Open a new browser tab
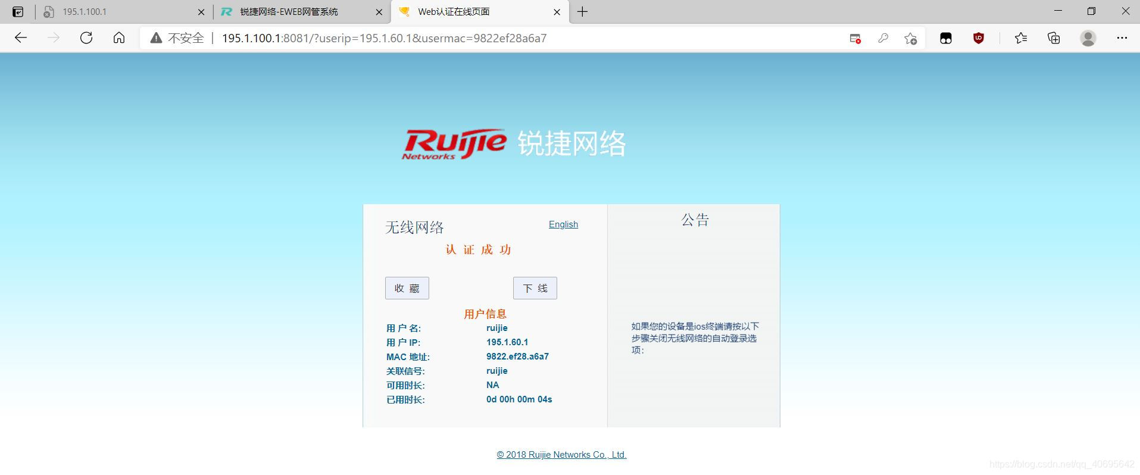The width and height of the screenshot is (1140, 475). point(582,11)
